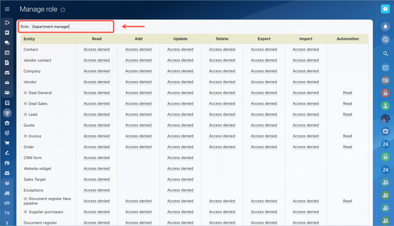Change Sales Target Read access permission
This screenshot has width=394, height=226.
coord(97,179)
